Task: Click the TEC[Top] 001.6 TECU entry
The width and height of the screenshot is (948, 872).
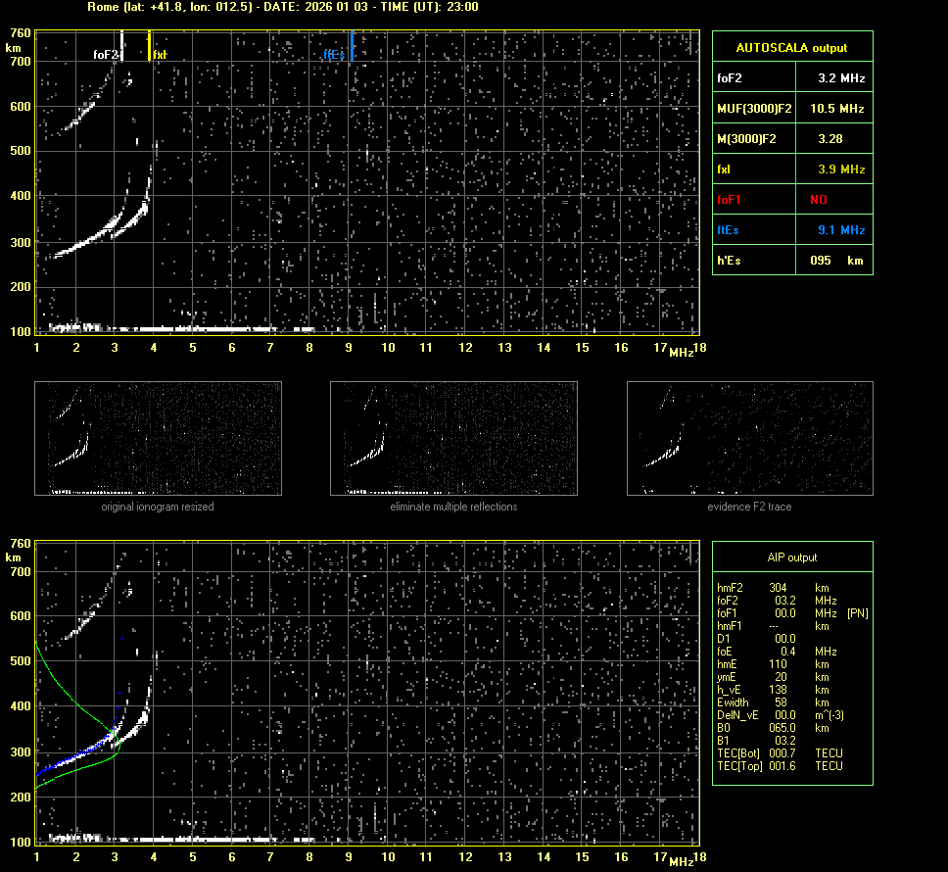Action: coord(780,766)
